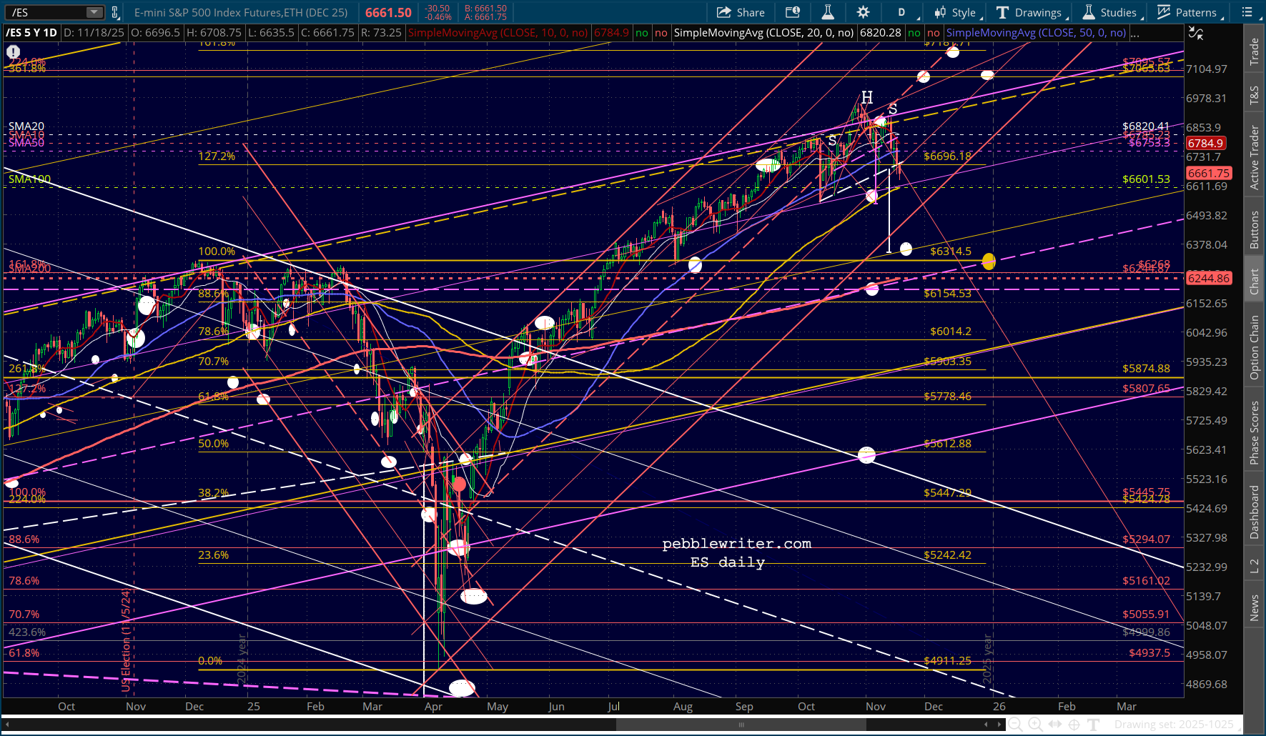Open the Style menu
The width and height of the screenshot is (1266, 736).
pyautogui.click(x=956, y=12)
